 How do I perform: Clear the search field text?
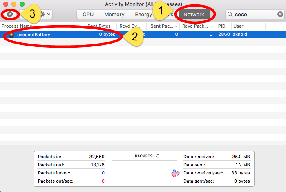(x=280, y=14)
